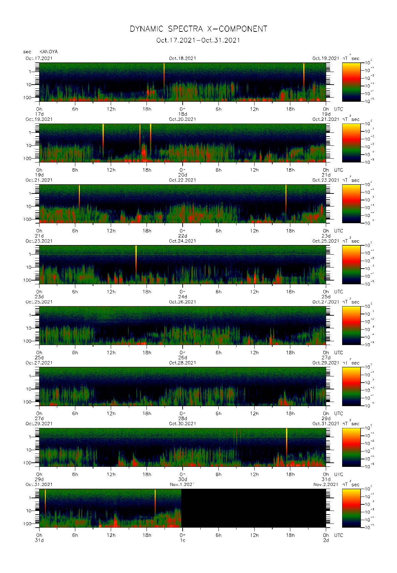Click the color scale bar beside the Nov.1 panel
The width and height of the screenshot is (397, 573).
point(351,508)
